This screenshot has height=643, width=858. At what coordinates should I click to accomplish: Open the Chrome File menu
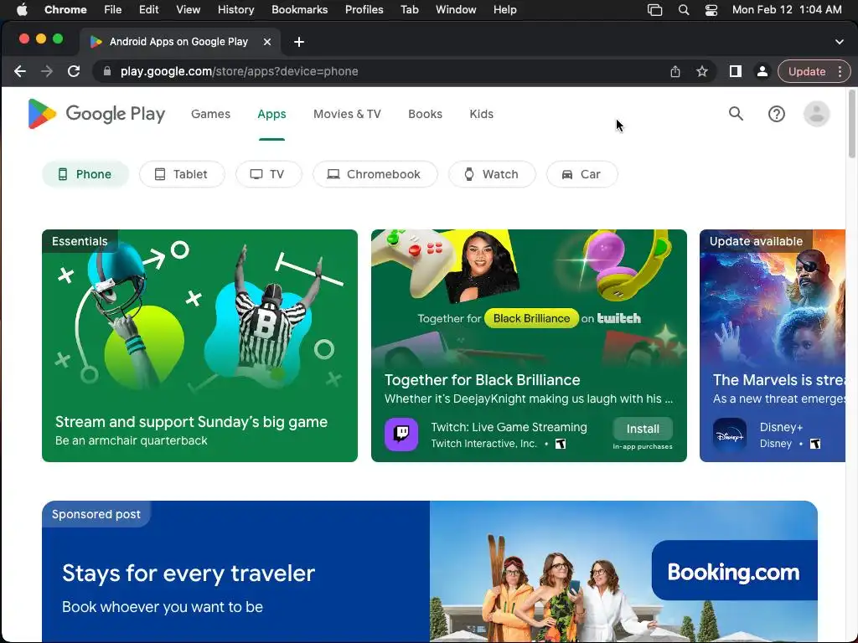pos(113,9)
